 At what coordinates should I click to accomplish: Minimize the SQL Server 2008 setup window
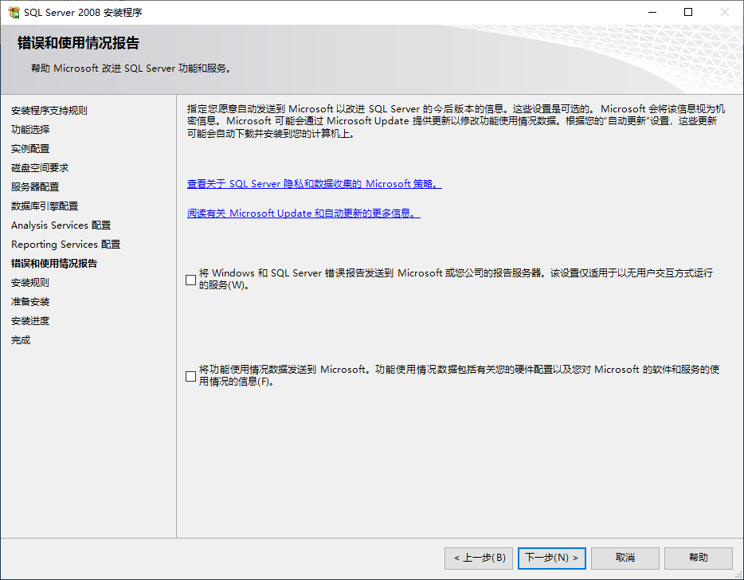pos(652,12)
